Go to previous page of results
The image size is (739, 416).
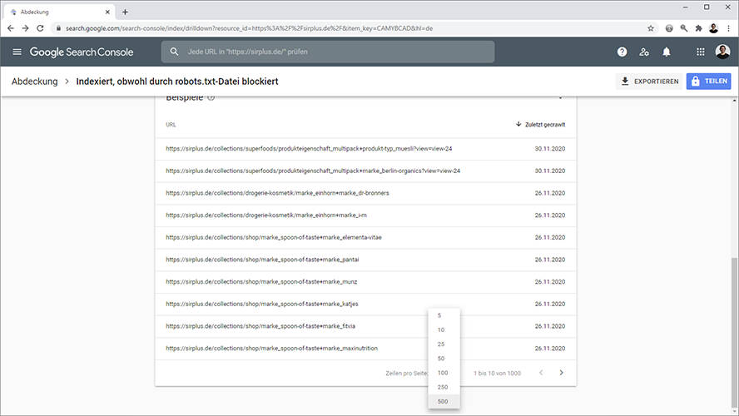541,373
